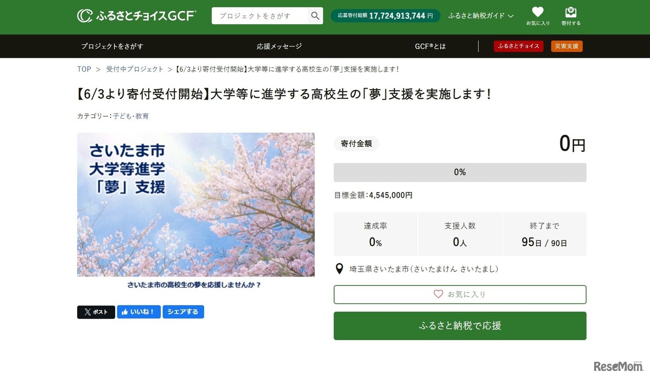Click the Facebook いいね! button

pyautogui.click(x=139, y=312)
